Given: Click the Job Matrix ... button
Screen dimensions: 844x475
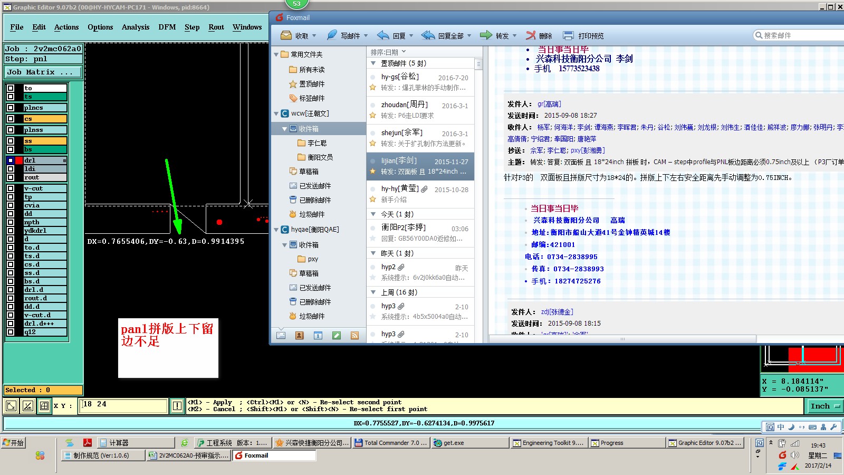Looking at the screenshot, I should tap(43, 72).
